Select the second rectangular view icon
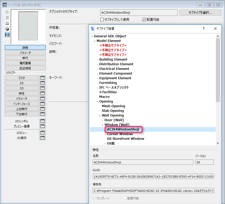Viewport: 225px width, 204px height. pos(7,18)
